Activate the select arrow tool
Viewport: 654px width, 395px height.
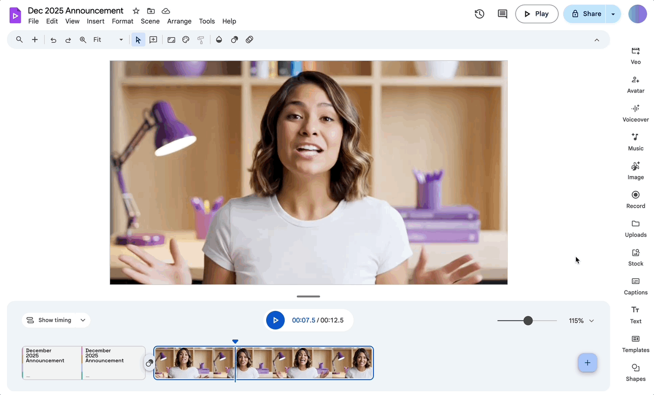pos(138,39)
